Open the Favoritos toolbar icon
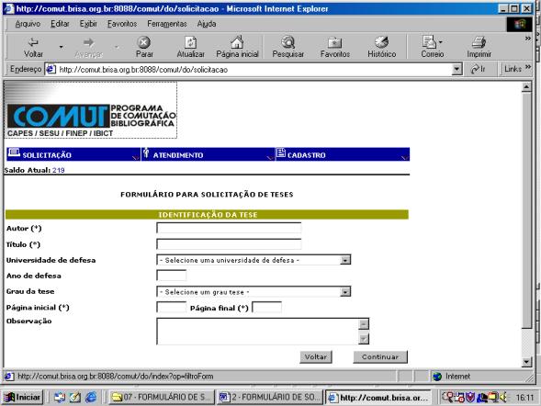 click(334, 42)
